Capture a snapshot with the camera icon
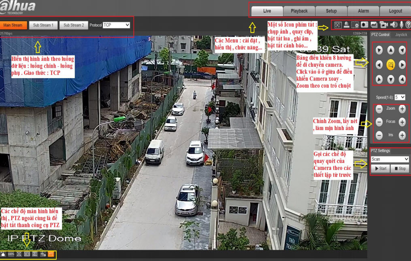Screen dimensions: 411x261 pyautogui.click(x=364, y=25)
